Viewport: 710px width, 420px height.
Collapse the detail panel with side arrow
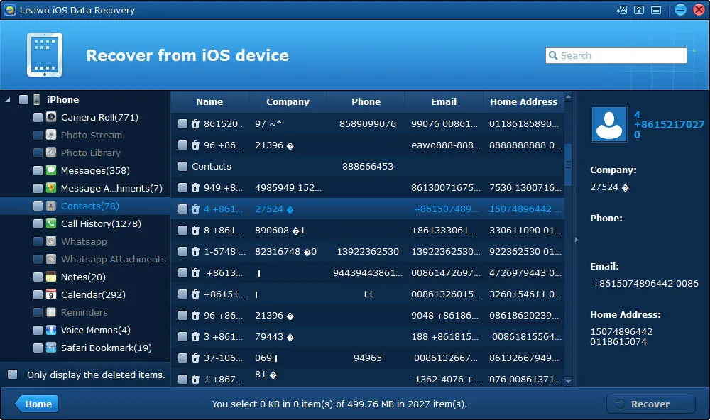point(577,239)
